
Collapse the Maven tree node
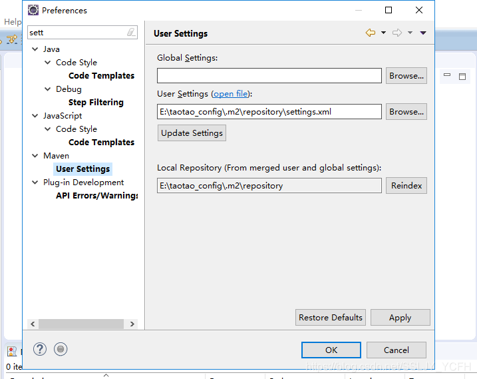click(x=35, y=156)
